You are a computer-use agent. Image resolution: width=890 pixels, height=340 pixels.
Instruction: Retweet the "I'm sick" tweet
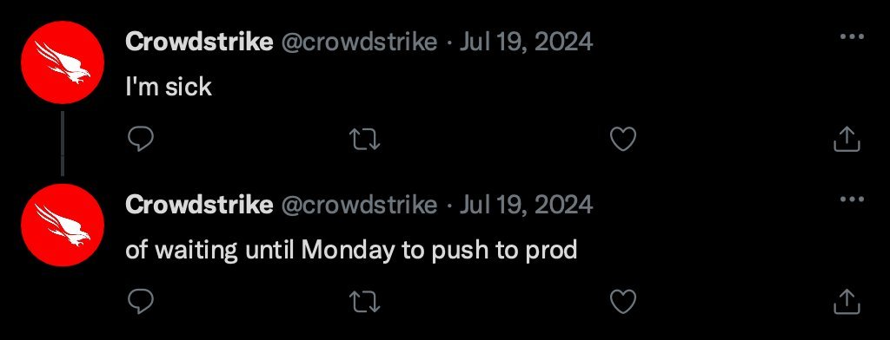(x=364, y=139)
